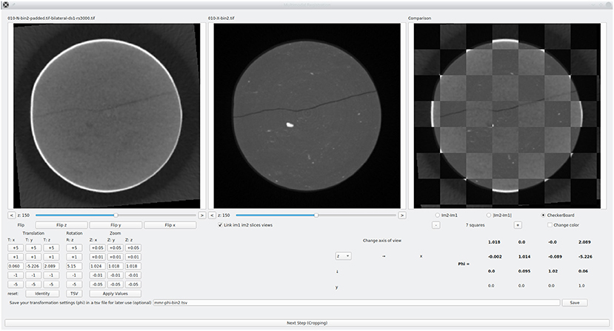Click the T: x value field 0.060
Image resolution: width=614 pixels, height=331 pixels.
click(x=16, y=267)
